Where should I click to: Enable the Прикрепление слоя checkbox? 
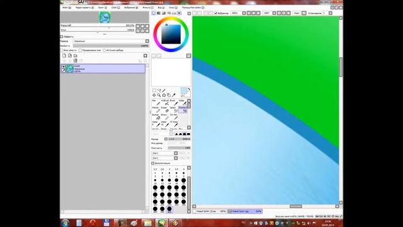[80, 50]
